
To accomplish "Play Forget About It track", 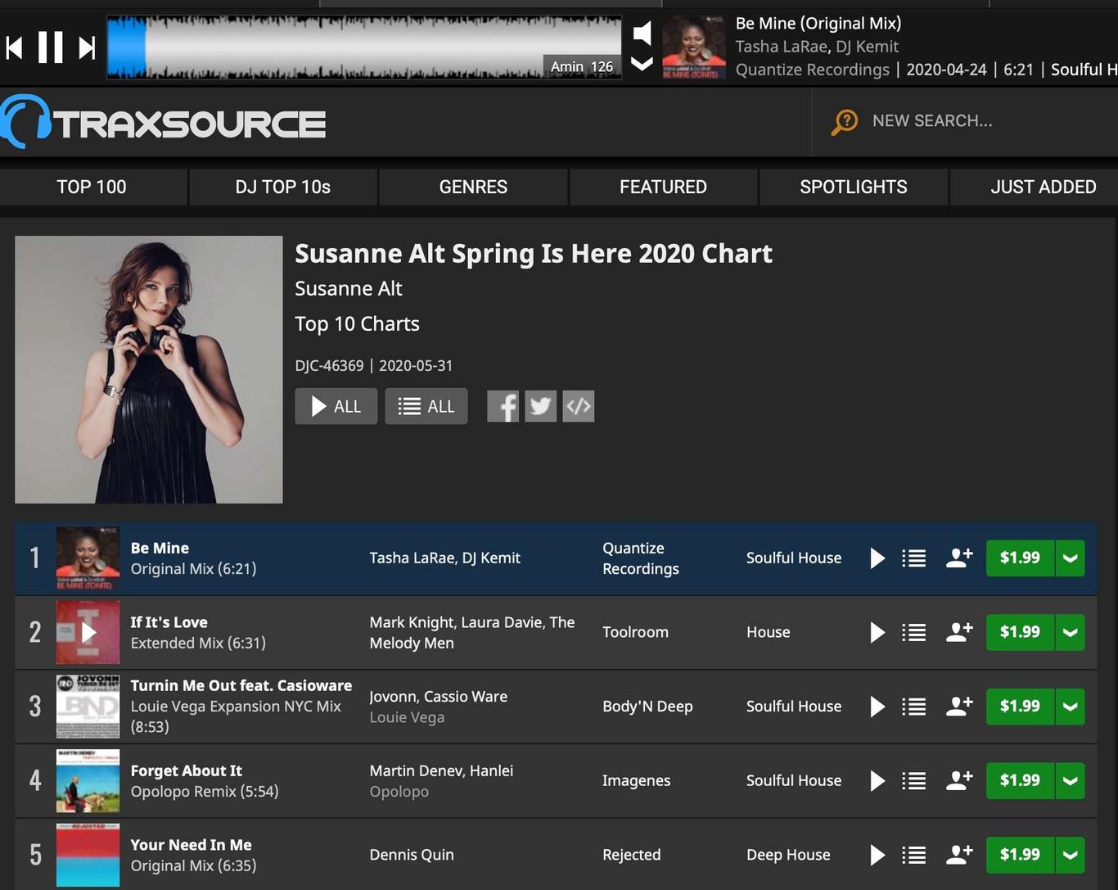I will [x=877, y=781].
